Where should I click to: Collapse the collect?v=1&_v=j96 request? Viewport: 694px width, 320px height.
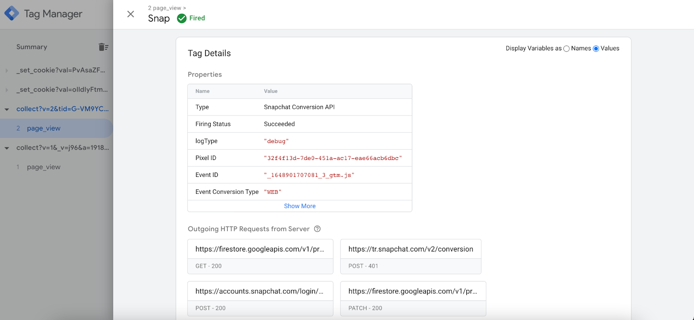click(7, 148)
